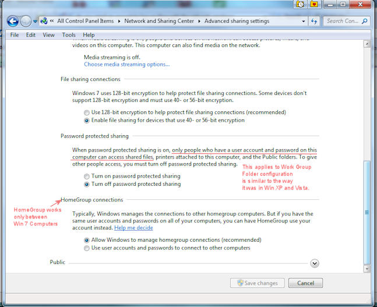Image resolution: width=377 pixels, height=307 pixels.
Task: Click the heart icon in title bar
Action: click(x=314, y=4)
